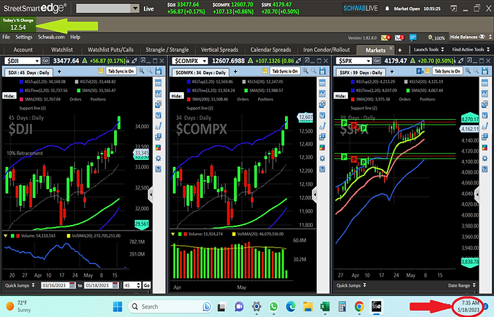This screenshot has height=317, width=494.
Task: Select the drawing tool in the $DJI sidebar
Action: 158,126
